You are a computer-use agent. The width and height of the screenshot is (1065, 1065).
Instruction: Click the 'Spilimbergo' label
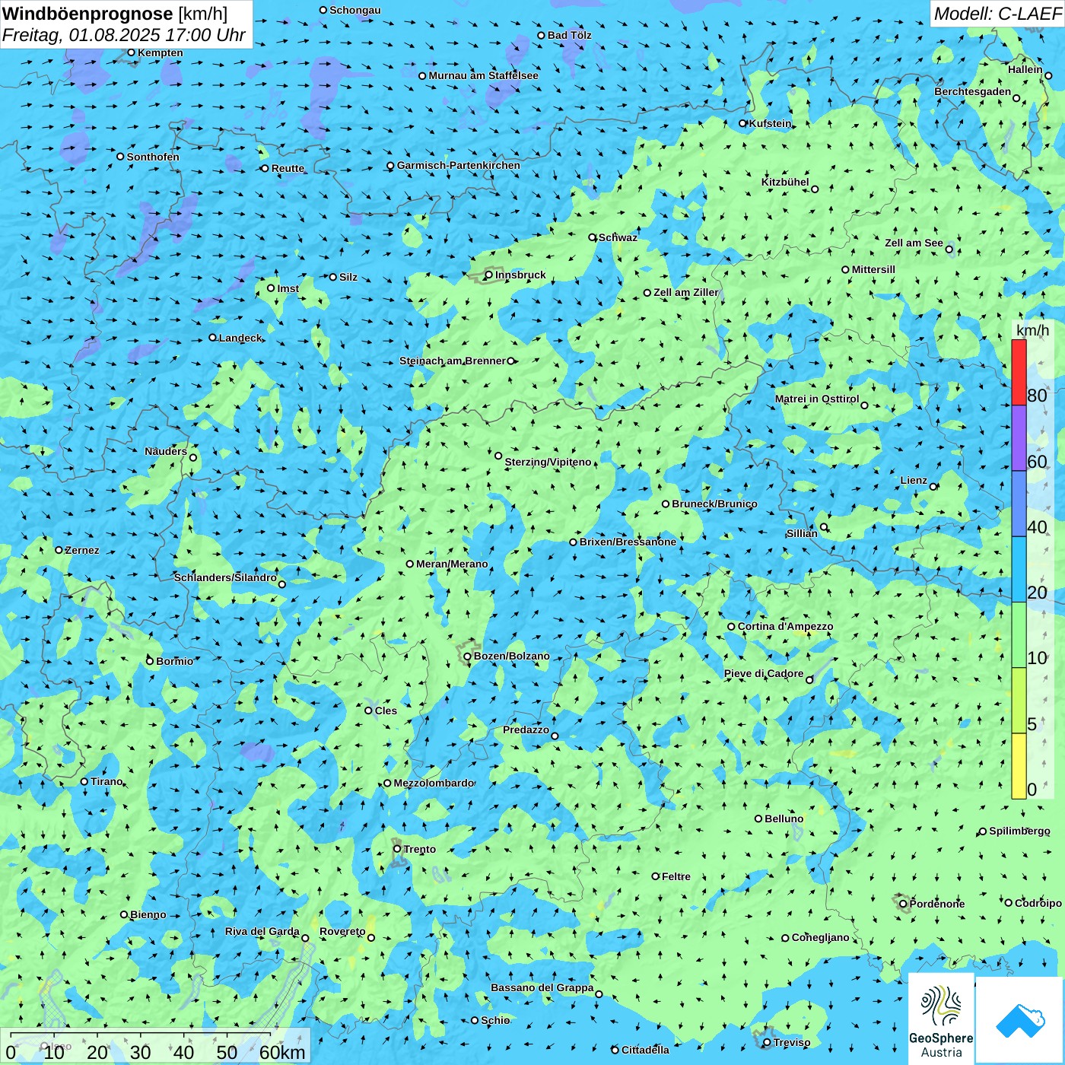click(1019, 831)
